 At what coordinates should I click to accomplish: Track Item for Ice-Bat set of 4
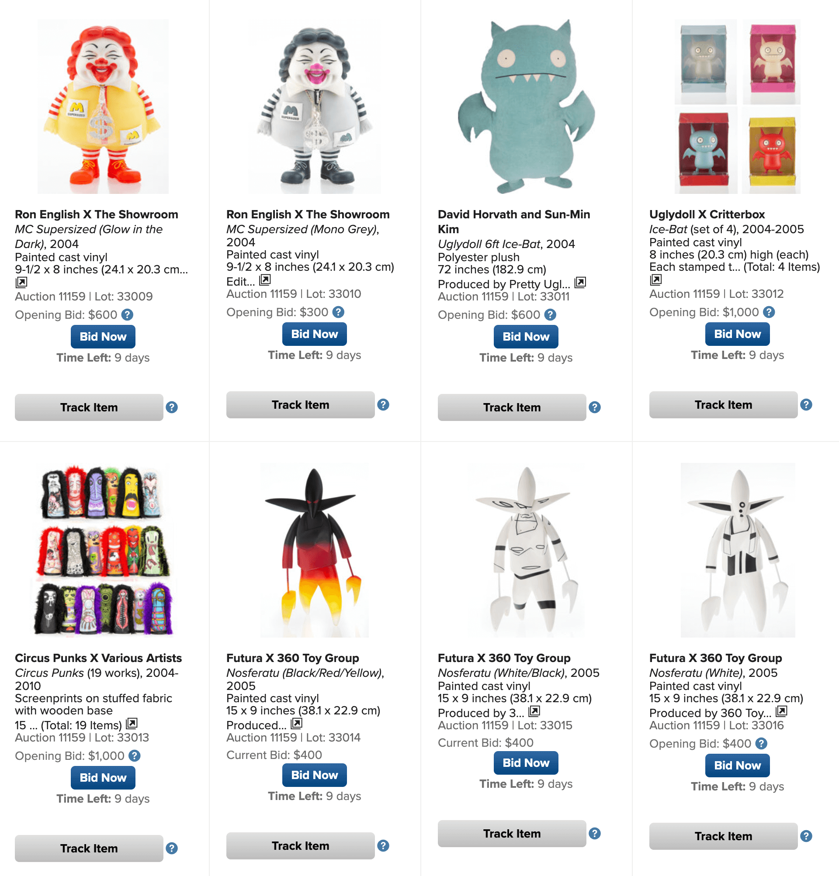pyautogui.click(x=723, y=404)
